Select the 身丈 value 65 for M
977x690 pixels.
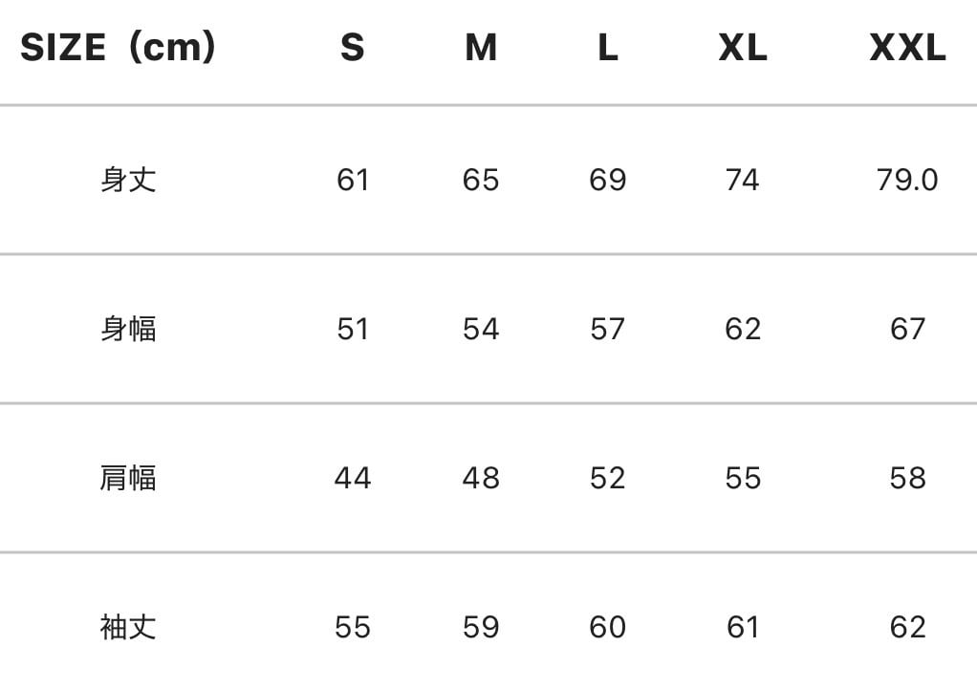[481, 180]
